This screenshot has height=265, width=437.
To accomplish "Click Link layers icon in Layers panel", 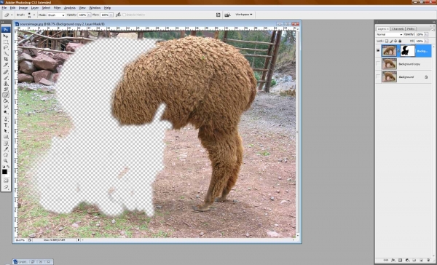I will 386,260.
